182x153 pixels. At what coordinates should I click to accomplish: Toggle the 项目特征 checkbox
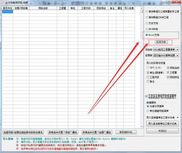pyautogui.click(x=168, y=77)
